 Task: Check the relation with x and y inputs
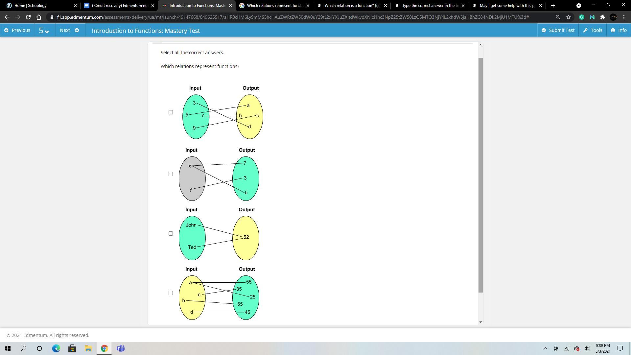coord(171,174)
